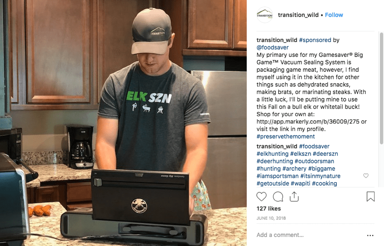384x246 pixels.
Task: Open the June 10, 2018 post date
Action: [271, 218]
